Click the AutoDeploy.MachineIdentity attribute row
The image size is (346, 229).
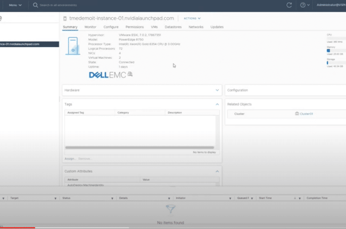pos(140,185)
